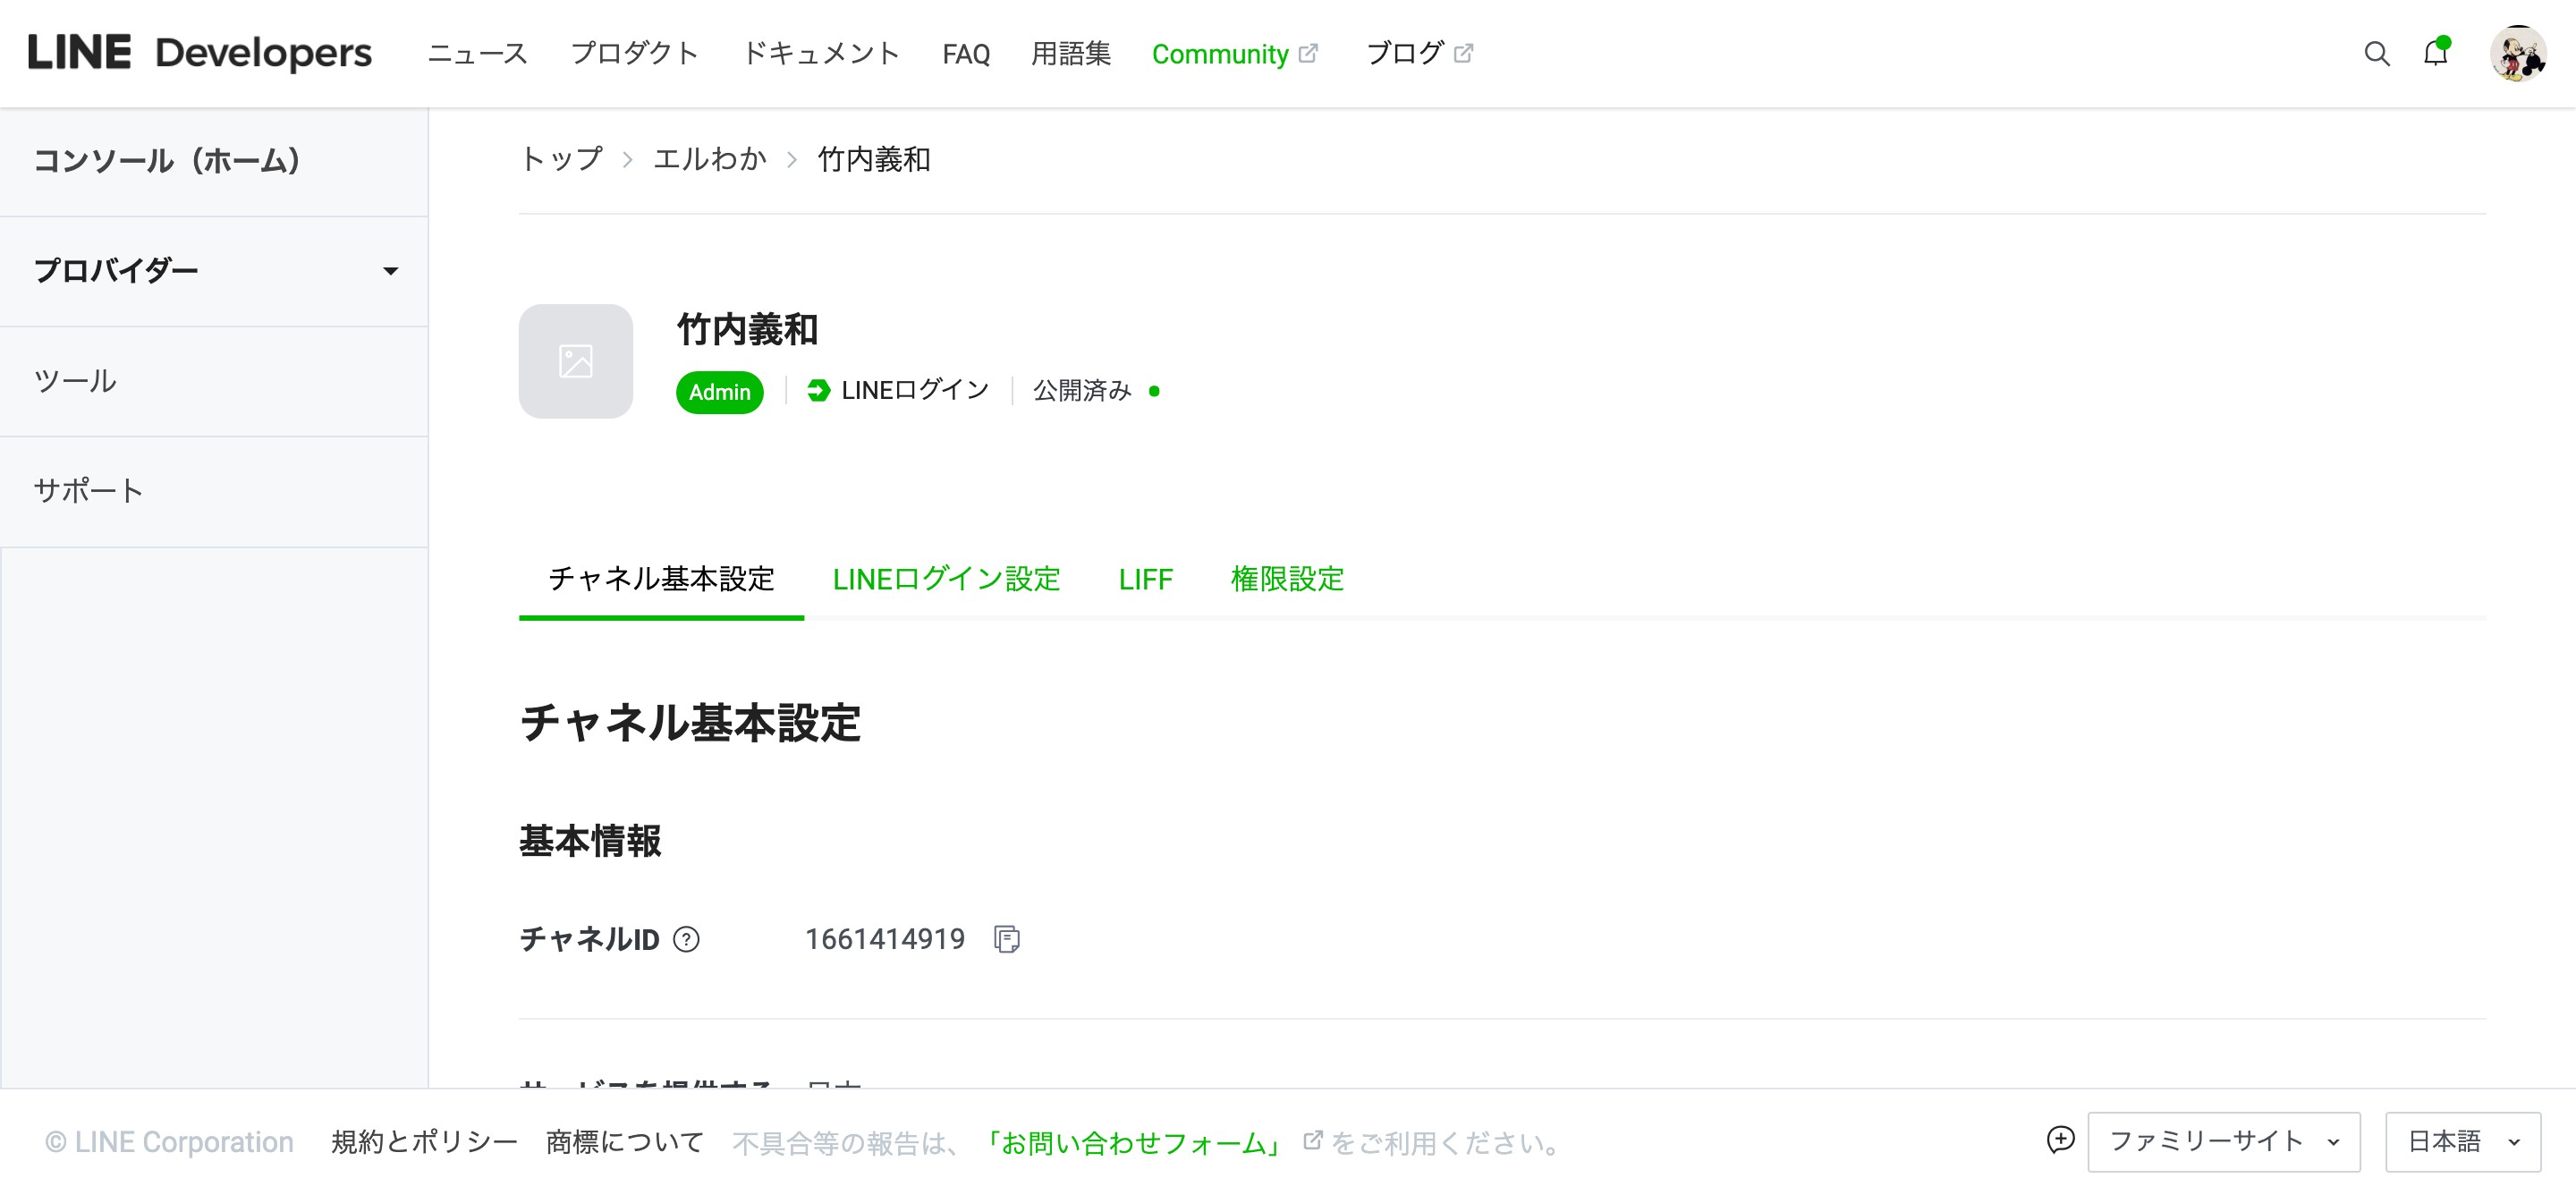This screenshot has width=2576, height=1195.
Task: Click the LINEログイン channel type label
Action: (898, 390)
